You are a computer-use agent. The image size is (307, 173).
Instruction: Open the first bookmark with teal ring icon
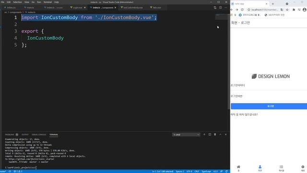[x=249, y=15]
